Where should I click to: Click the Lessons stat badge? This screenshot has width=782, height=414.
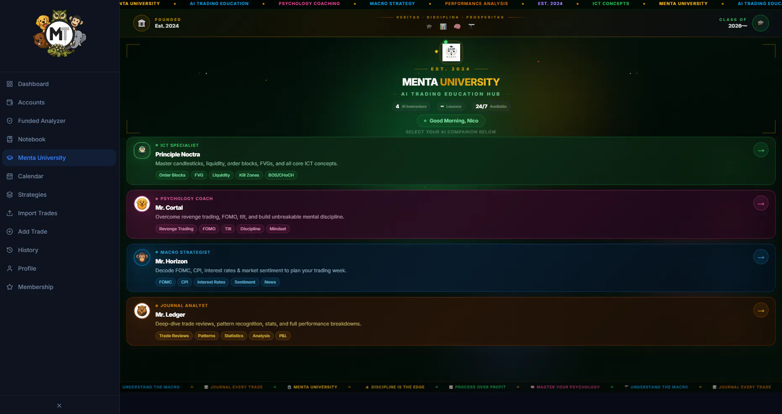451,107
